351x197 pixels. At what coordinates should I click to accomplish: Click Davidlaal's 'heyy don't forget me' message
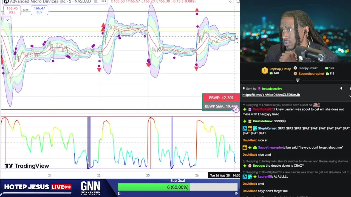pos(265,191)
